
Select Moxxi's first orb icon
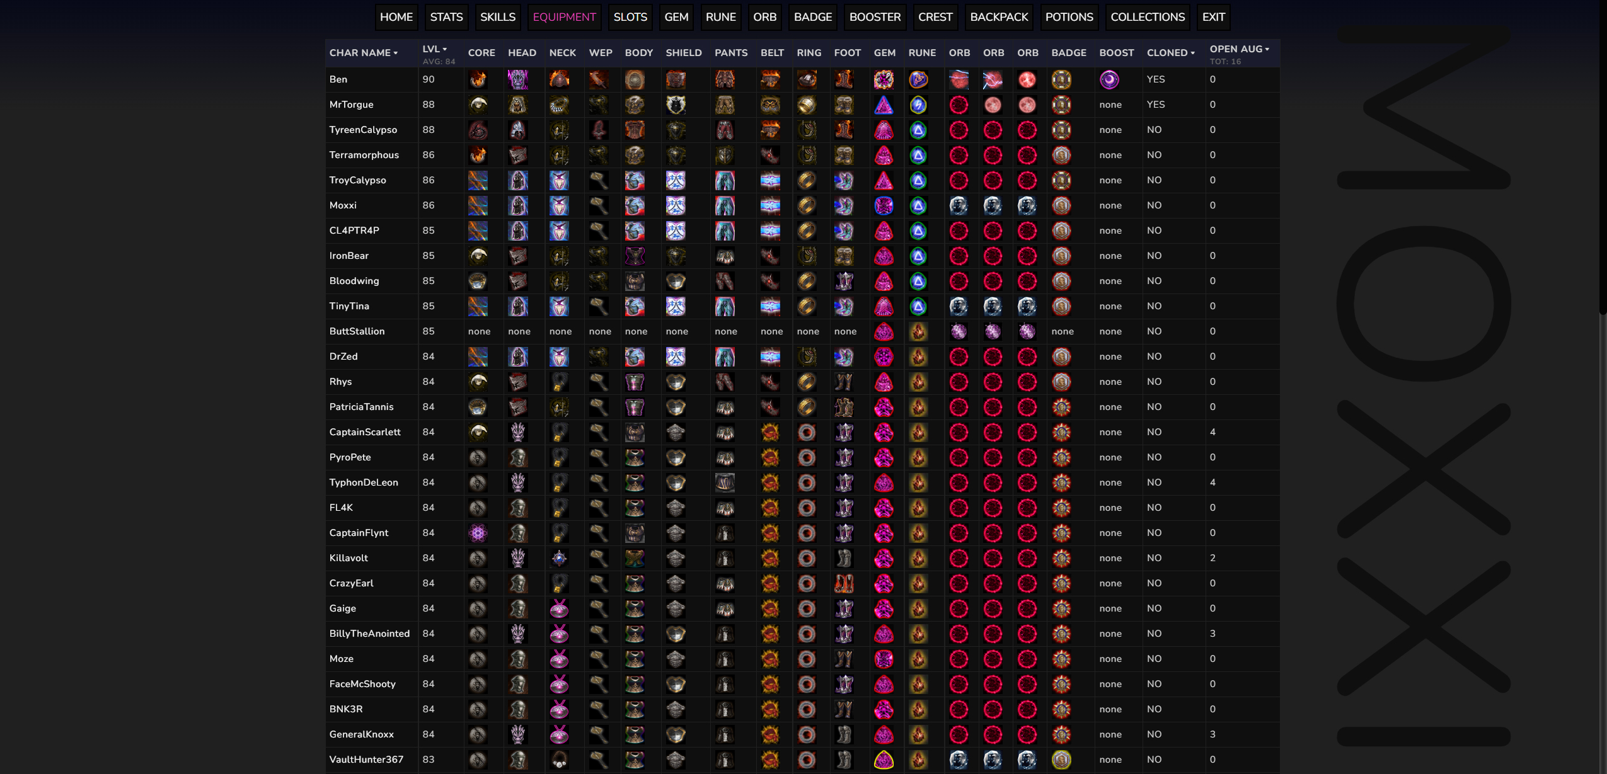click(x=959, y=205)
